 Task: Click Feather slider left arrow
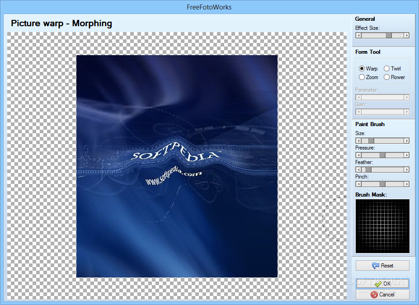coord(358,169)
